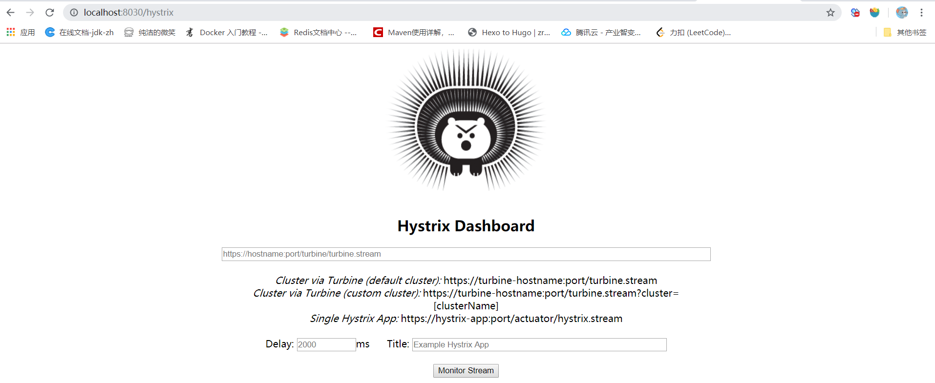Start monitoring with Monitor Stream button
Image resolution: width=935 pixels, height=383 pixels.
click(466, 371)
